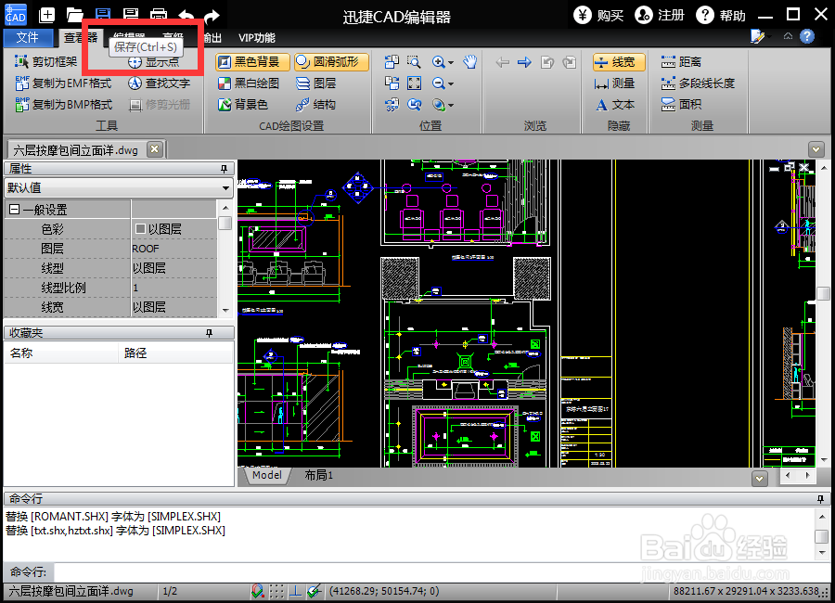This screenshot has height=603, width=835.
Task: Click the 剪切框架 clip frame tool
Action: pyautogui.click(x=46, y=62)
